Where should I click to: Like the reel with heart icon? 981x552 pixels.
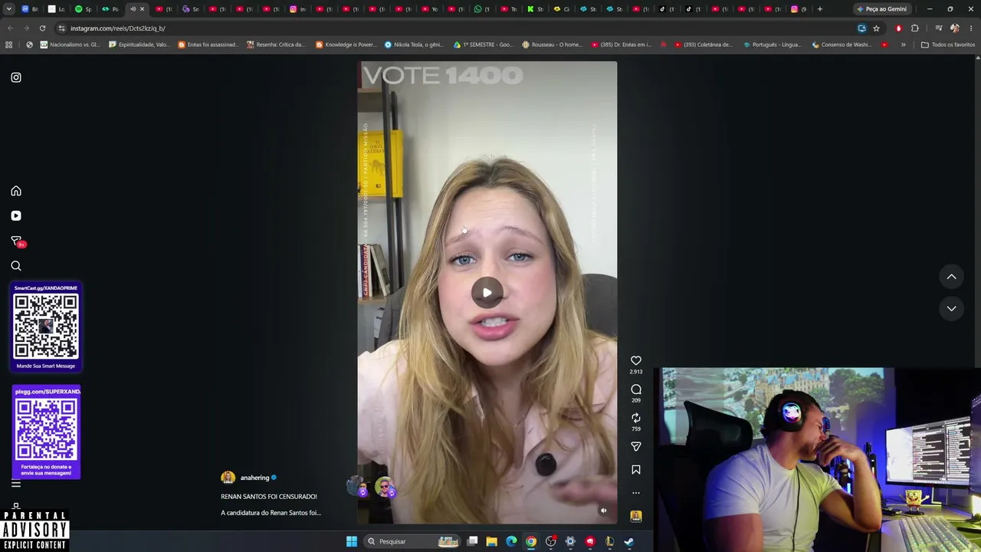click(636, 360)
